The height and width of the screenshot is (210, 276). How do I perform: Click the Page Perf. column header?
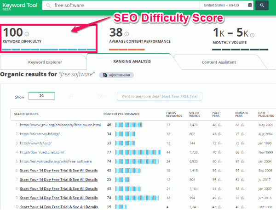(216, 114)
